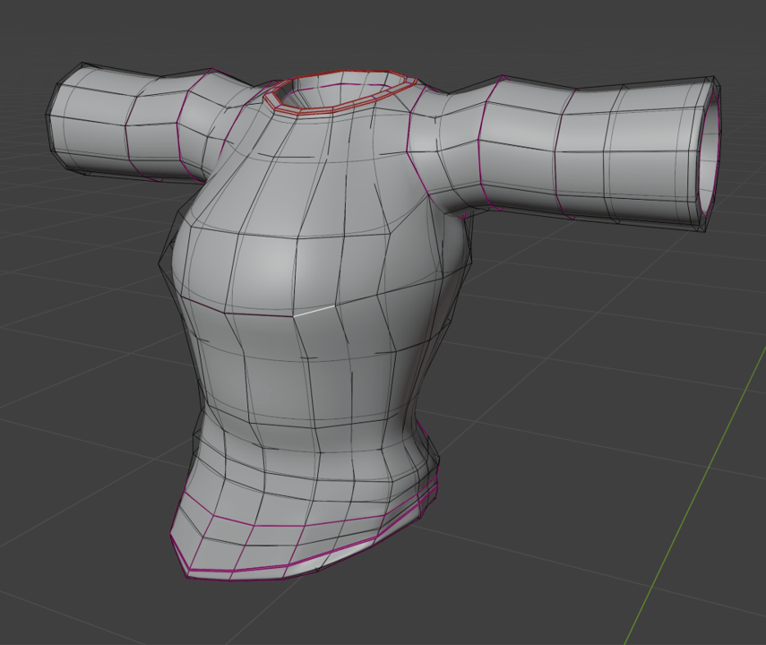
Task: Select the white highlighted edge on the chest
Action: point(315,310)
